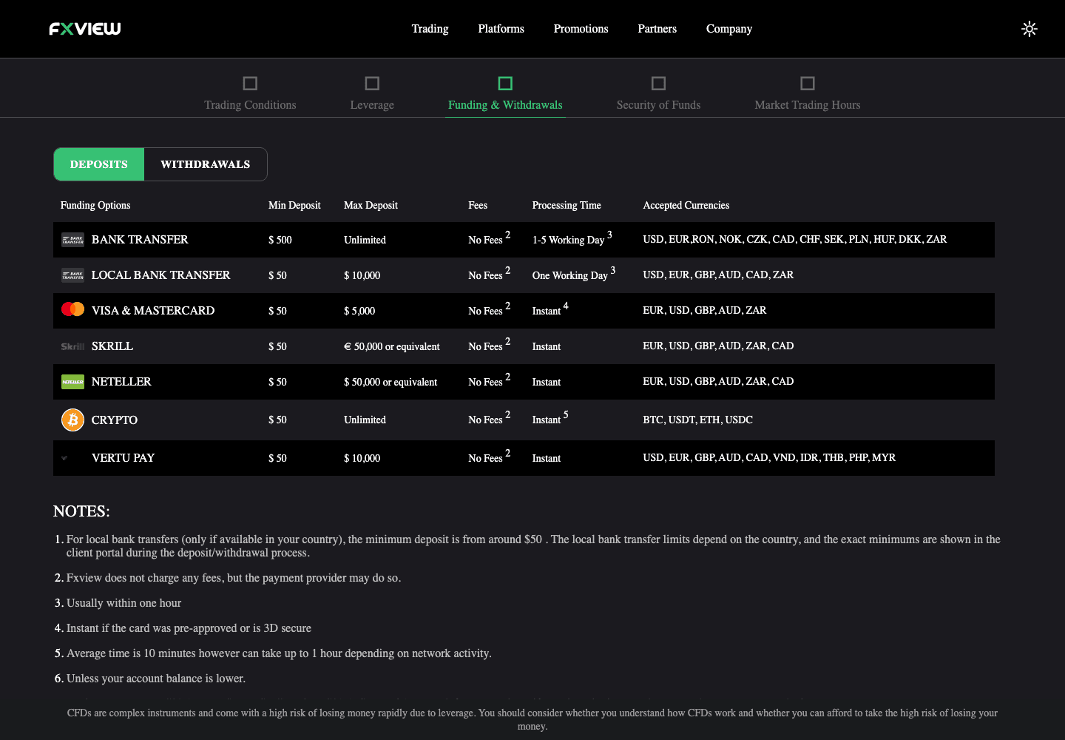Image resolution: width=1065 pixels, height=740 pixels.
Task: Click the Fxview logo
Action: [85, 29]
